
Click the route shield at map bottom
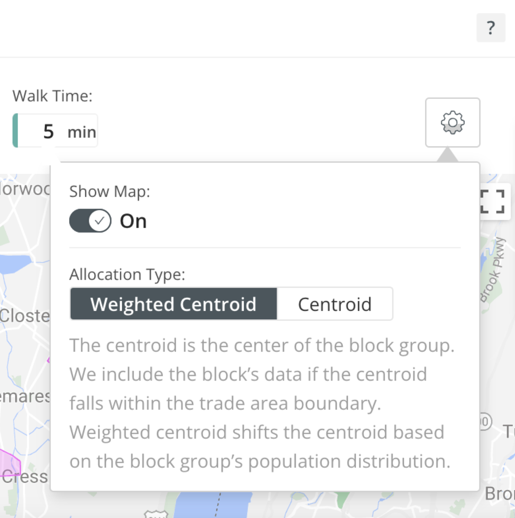tap(156, 514)
